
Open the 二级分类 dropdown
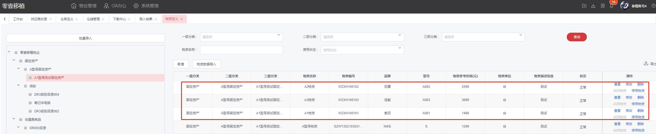pos(362,37)
